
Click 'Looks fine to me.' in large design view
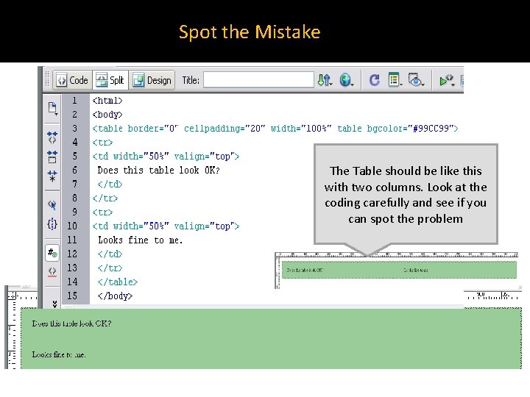pos(59,354)
